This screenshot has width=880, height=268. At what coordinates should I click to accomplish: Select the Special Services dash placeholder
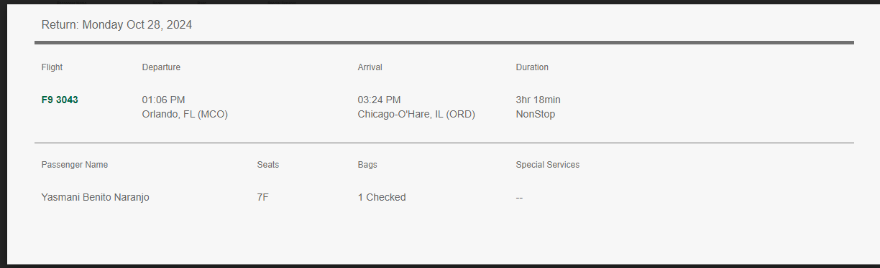pos(519,198)
